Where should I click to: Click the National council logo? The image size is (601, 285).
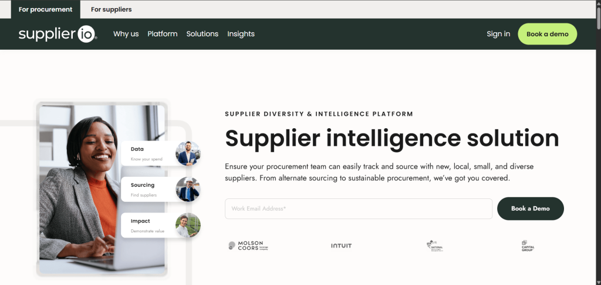tap(435, 246)
